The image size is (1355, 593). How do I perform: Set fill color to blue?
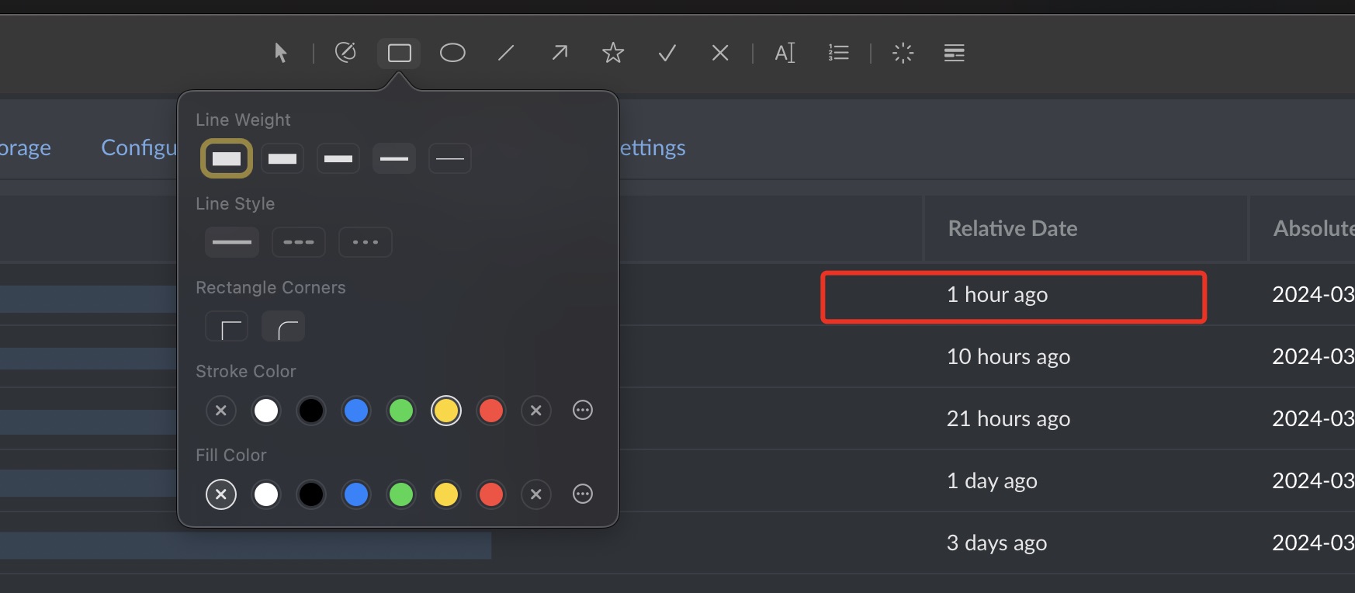[356, 494]
